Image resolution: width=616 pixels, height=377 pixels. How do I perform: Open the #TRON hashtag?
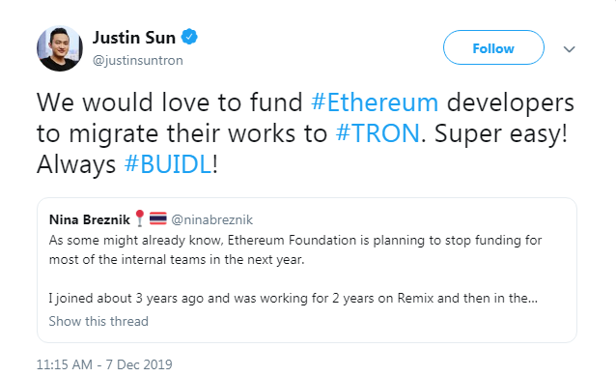click(378, 133)
